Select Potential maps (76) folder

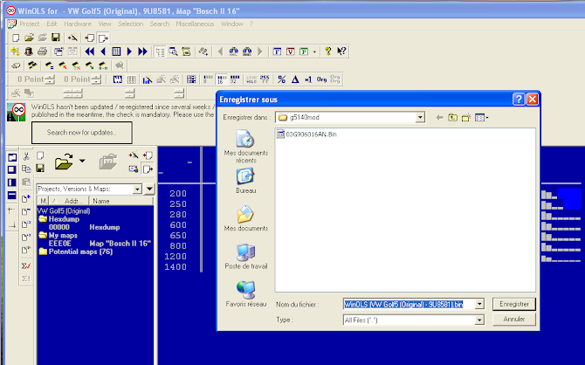[x=76, y=251]
